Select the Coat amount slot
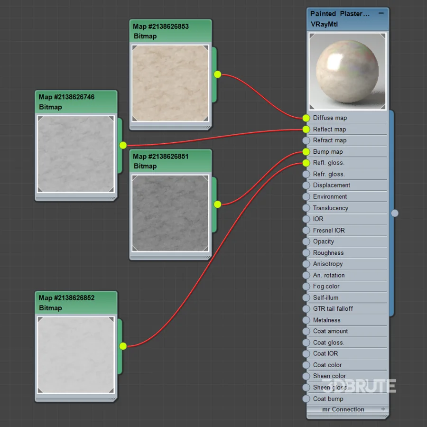Image resolution: width=427 pixels, height=427 pixels. (330, 331)
